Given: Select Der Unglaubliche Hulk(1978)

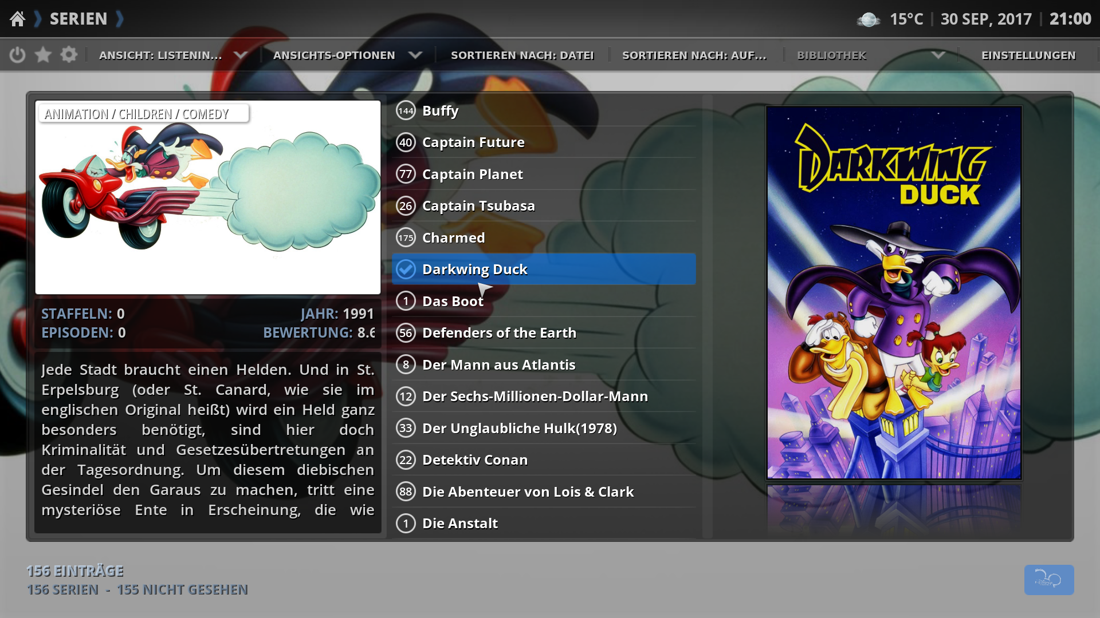Looking at the screenshot, I should click(x=544, y=428).
